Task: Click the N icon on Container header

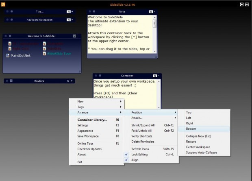Action: tap(155, 76)
